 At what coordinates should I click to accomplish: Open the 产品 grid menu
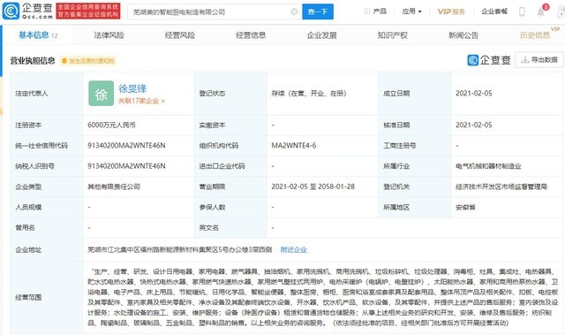[374, 11]
